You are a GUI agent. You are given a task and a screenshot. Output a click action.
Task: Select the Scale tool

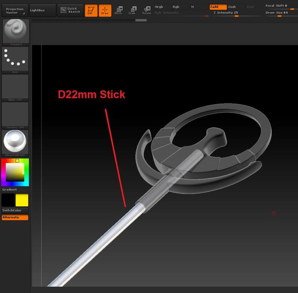click(x=132, y=10)
